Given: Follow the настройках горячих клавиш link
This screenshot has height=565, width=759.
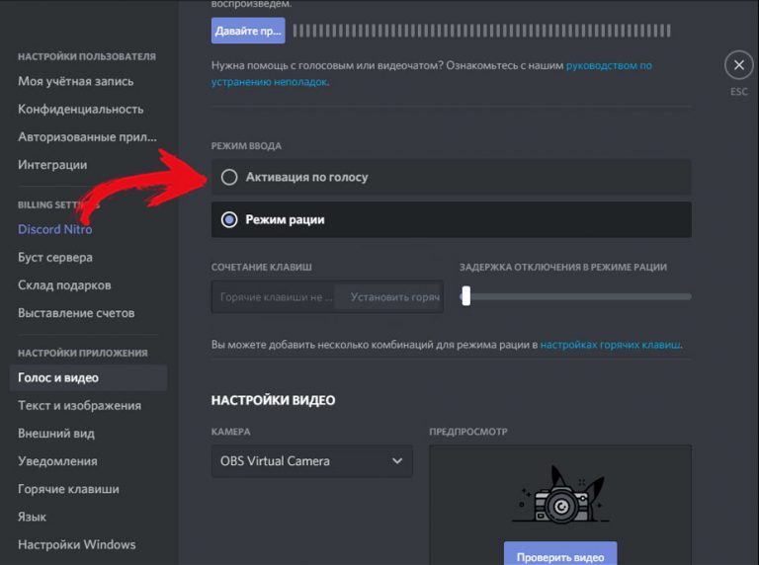Looking at the screenshot, I should [610, 345].
